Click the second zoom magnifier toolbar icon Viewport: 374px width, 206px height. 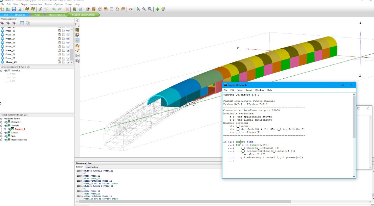pyautogui.click(x=144, y=9)
